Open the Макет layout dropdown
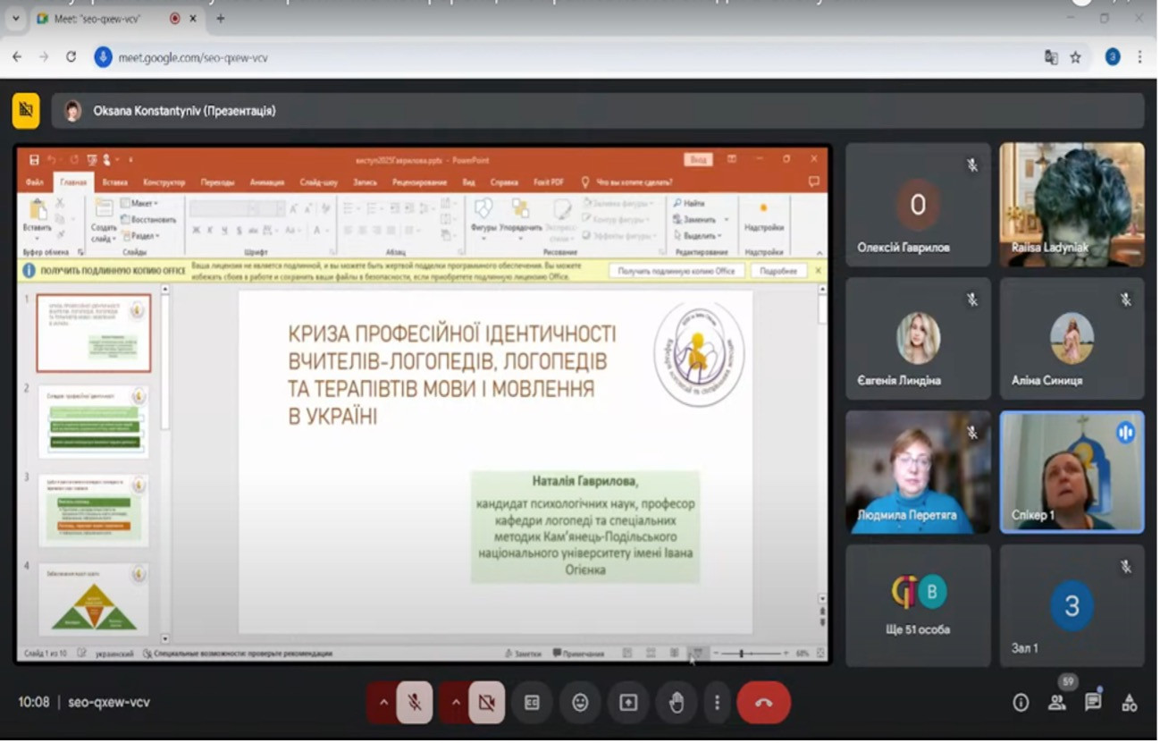The width and height of the screenshot is (1160, 743). [x=140, y=204]
